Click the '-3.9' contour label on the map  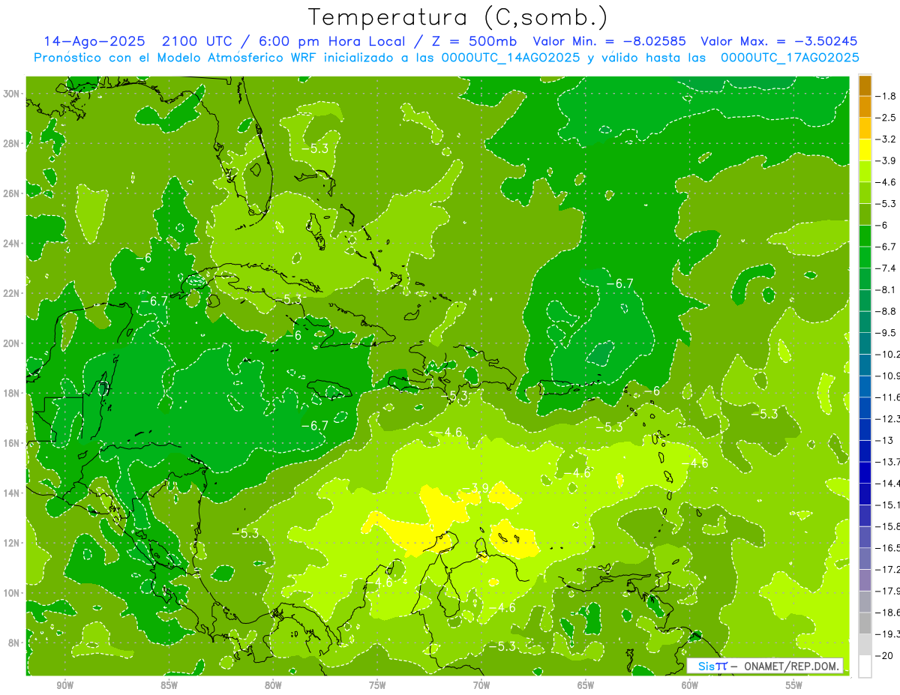point(475,488)
